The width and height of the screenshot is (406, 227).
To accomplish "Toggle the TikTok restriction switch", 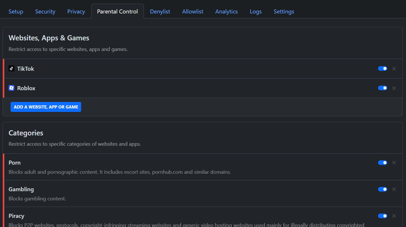I will pos(382,69).
